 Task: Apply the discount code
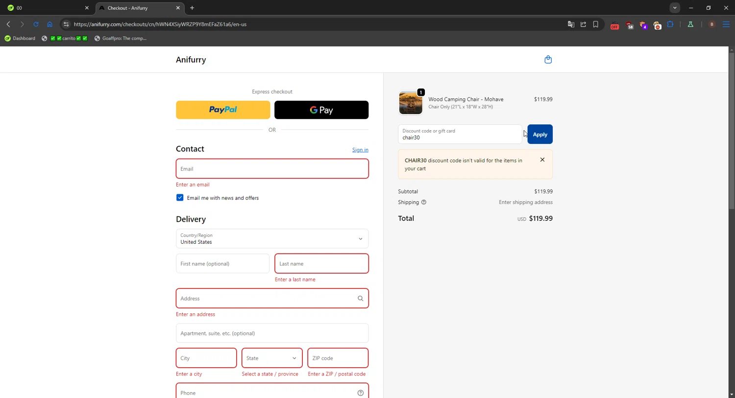point(540,134)
